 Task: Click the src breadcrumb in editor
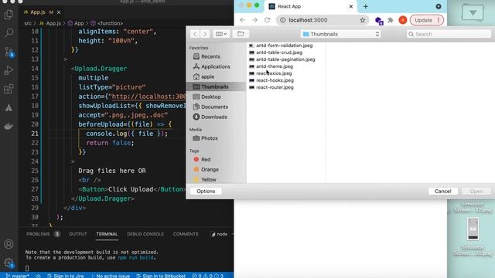pyautogui.click(x=28, y=23)
